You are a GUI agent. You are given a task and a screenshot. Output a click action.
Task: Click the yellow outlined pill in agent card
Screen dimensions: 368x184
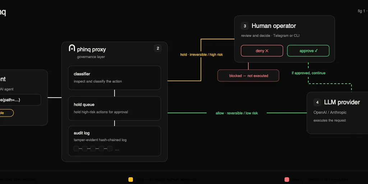pyautogui.click(x=7, y=113)
